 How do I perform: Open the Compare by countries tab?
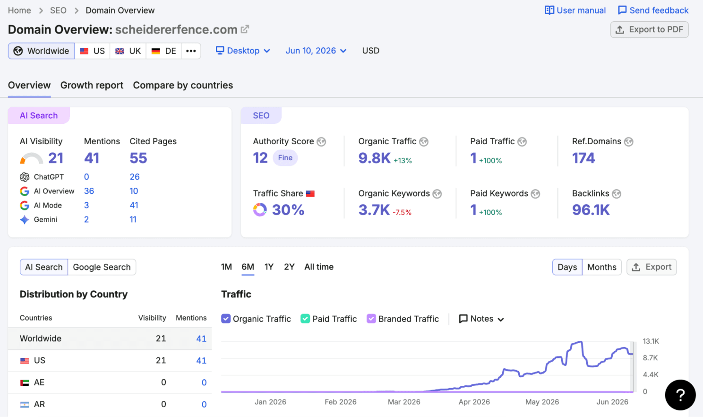(183, 85)
